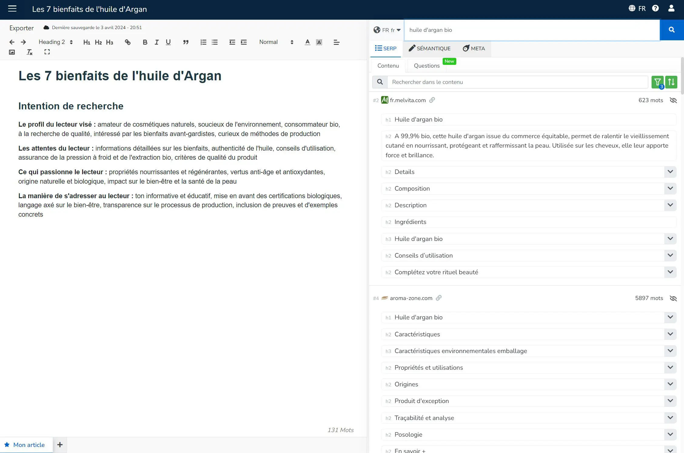Toggle the sort order button

tap(671, 82)
